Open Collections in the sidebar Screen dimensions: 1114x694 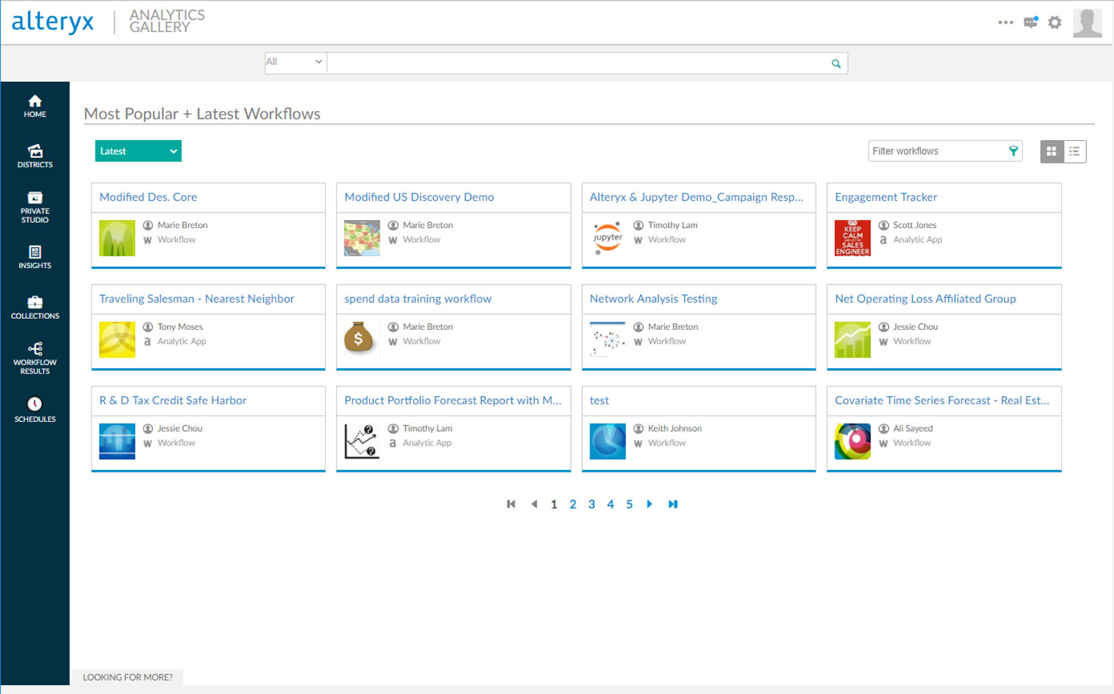[35, 307]
